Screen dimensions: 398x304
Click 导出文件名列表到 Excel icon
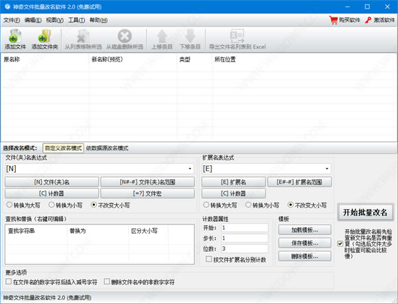[x=237, y=37]
